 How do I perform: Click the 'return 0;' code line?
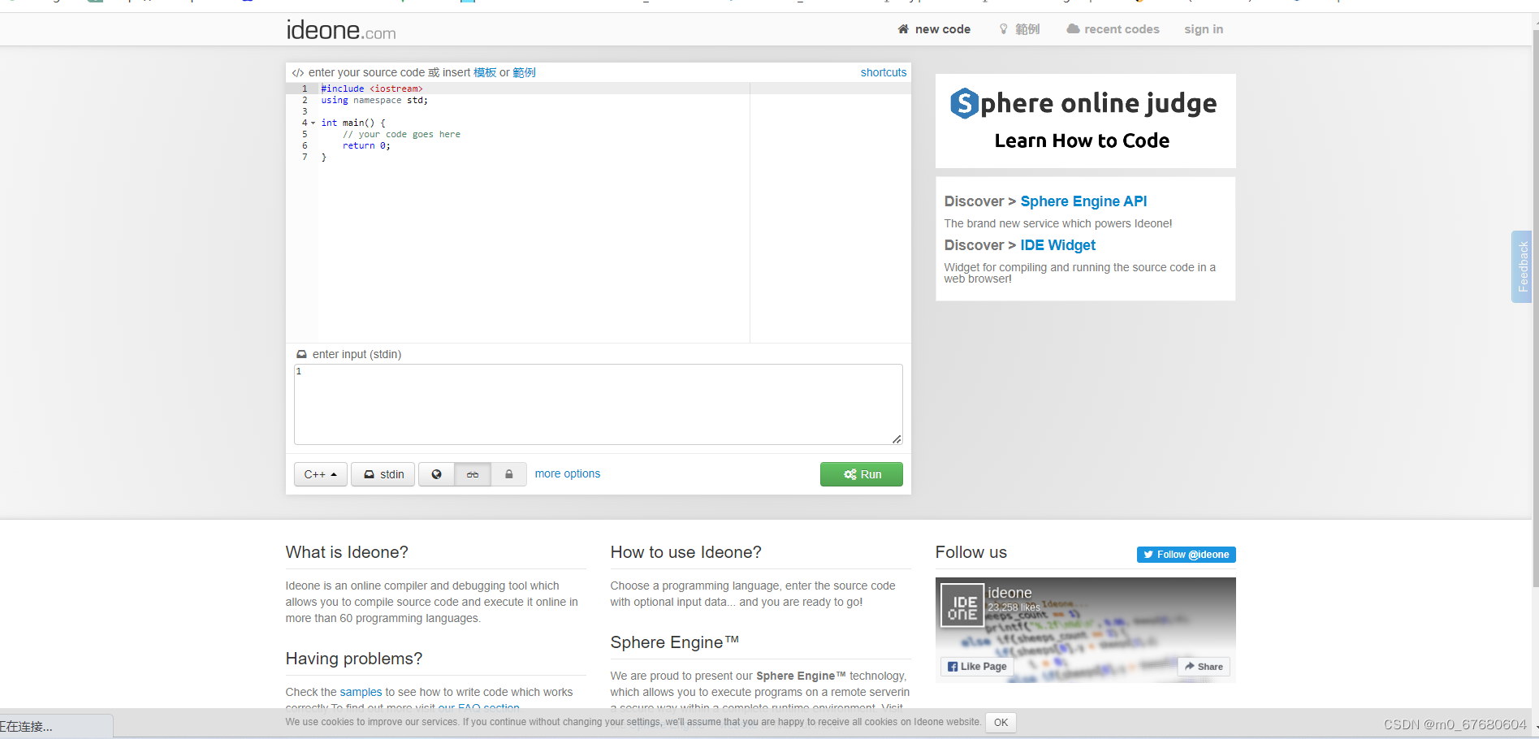tap(366, 146)
